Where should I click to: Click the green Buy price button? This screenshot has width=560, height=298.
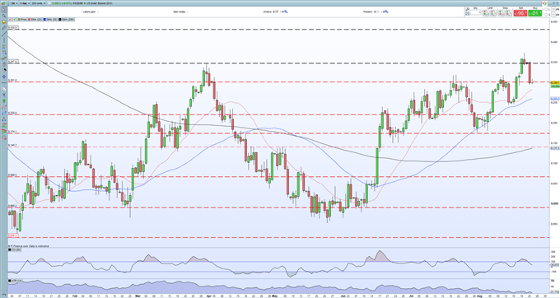pyautogui.click(x=534, y=13)
